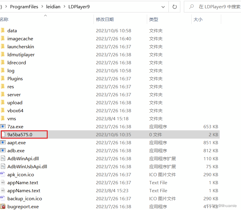Image resolution: width=241 pixels, height=210 pixels.
Task: Select the folder name launcherskin
Action: coord(21,47)
